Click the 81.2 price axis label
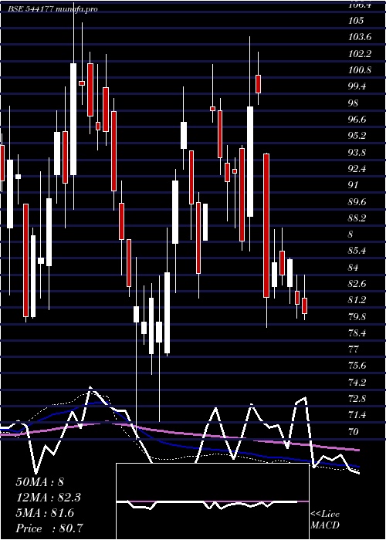This screenshot has height=540, width=386. [357, 300]
